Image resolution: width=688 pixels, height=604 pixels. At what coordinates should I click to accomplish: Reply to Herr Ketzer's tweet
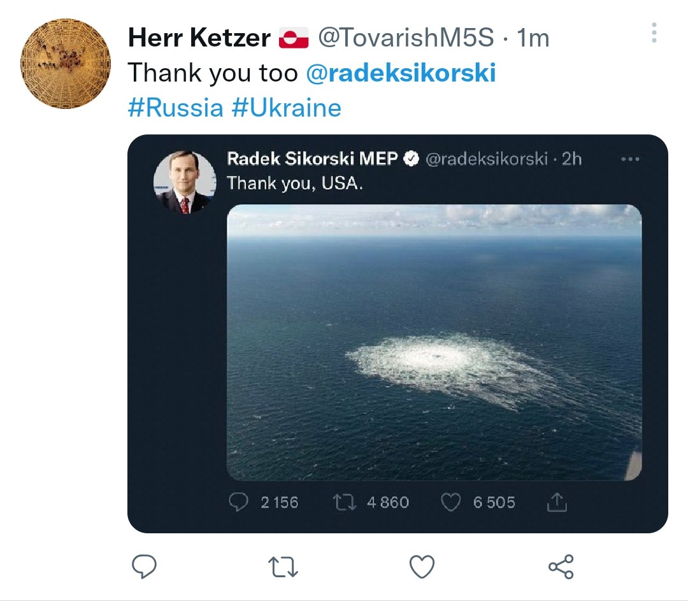click(144, 566)
